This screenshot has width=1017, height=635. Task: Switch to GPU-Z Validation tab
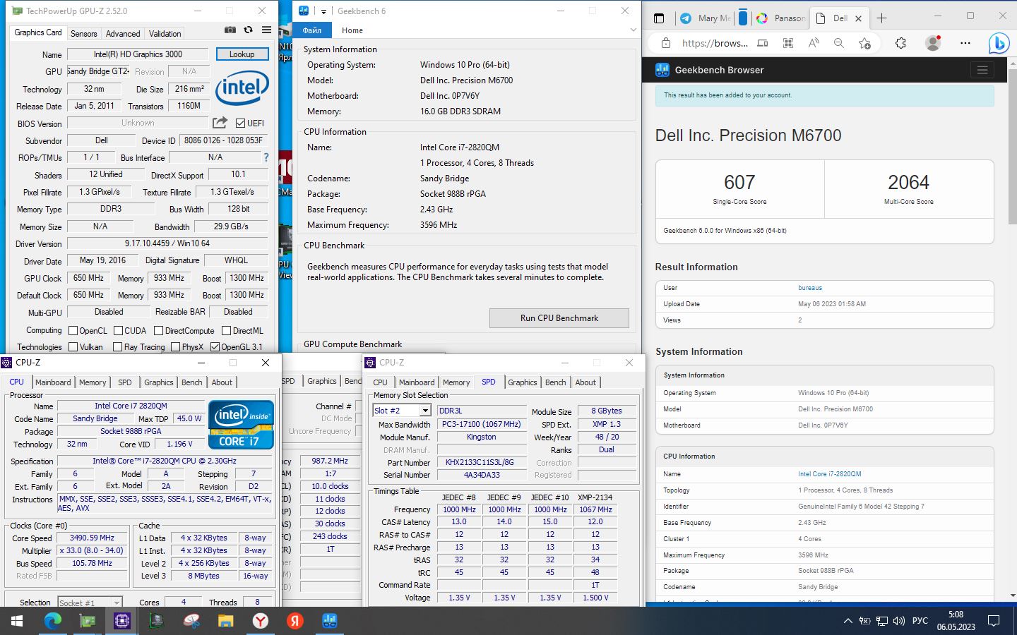[165, 33]
